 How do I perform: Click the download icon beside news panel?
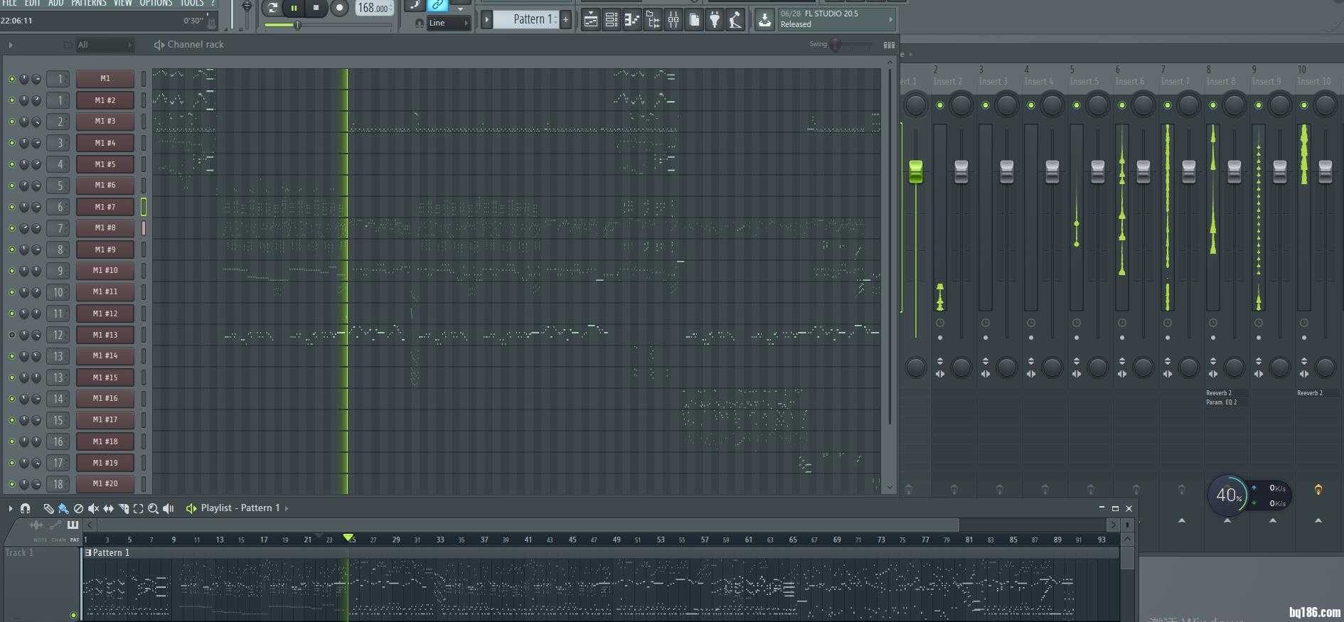click(764, 20)
